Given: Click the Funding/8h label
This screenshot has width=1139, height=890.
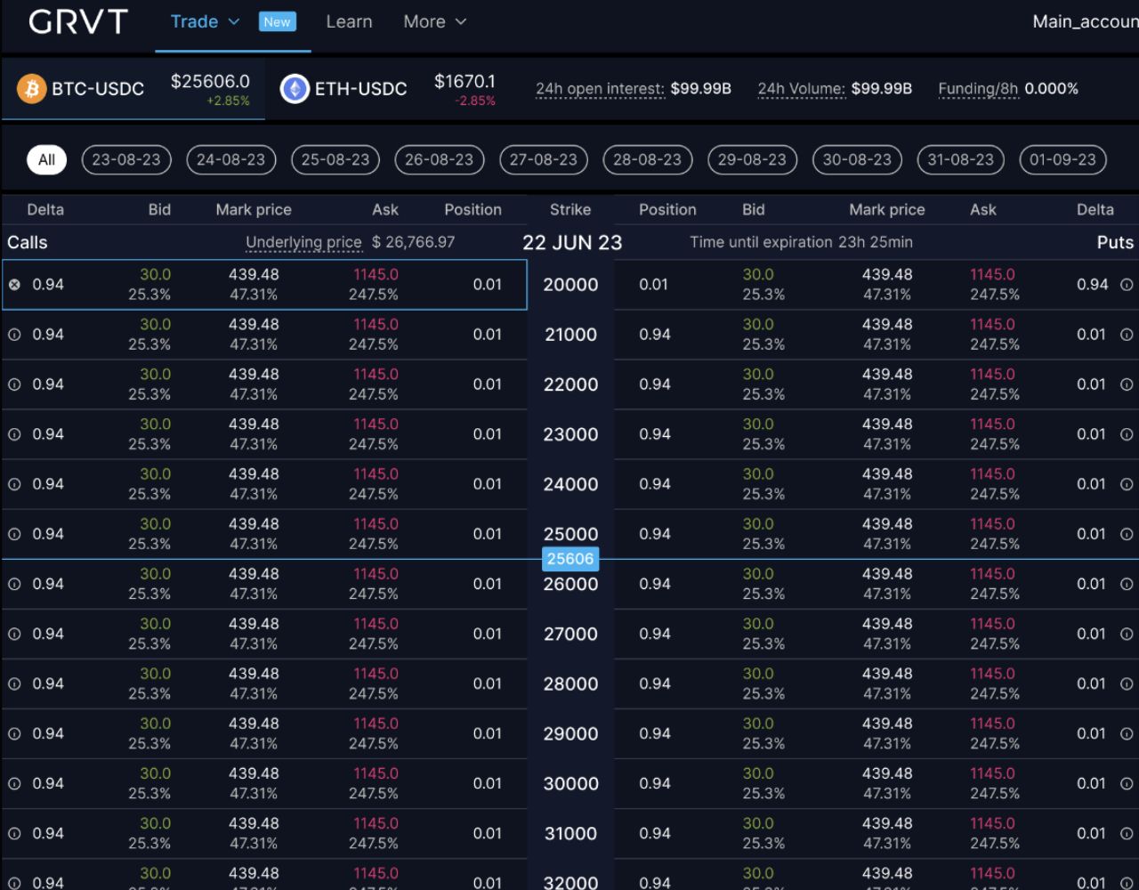Looking at the screenshot, I should pos(978,89).
